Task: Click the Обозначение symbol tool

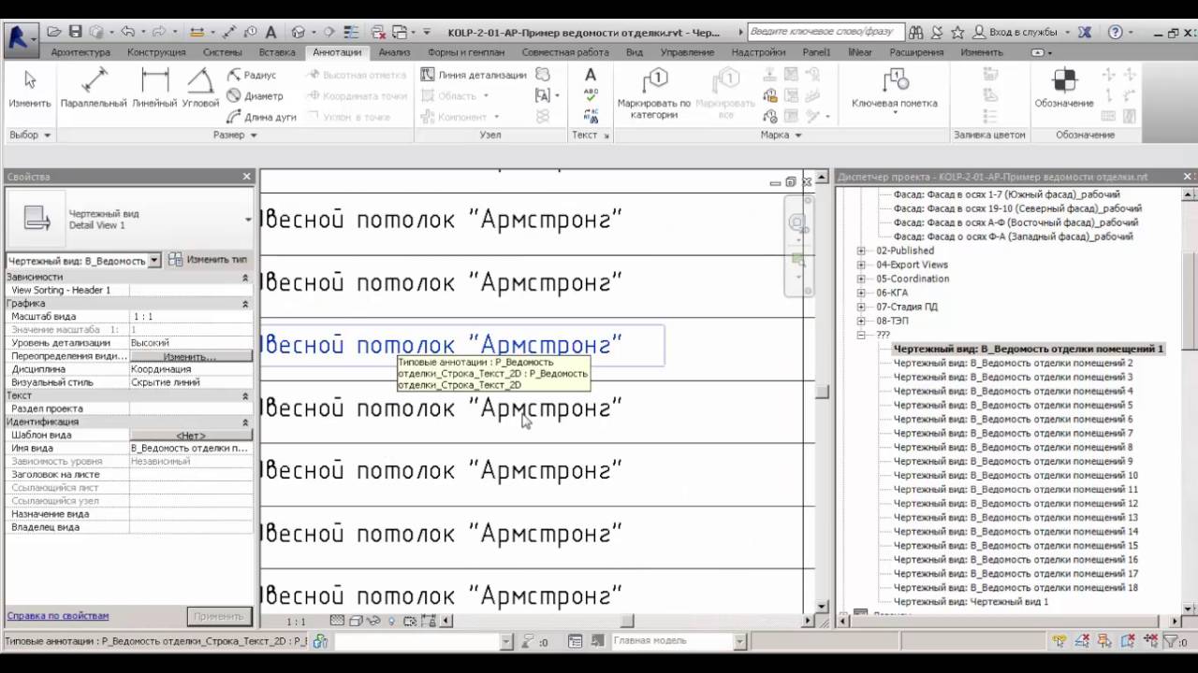Action: click(x=1064, y=88)
